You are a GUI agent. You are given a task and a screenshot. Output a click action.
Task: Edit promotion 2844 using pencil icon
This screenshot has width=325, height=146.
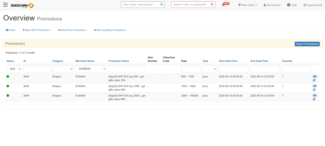tap(314, 80)
